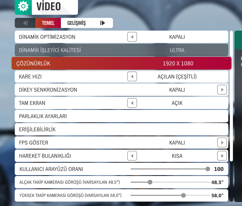Click the AÇIK value of Tam Ekran
The width and height of the screenshot is (242, 206).
(x=177, y=103)
